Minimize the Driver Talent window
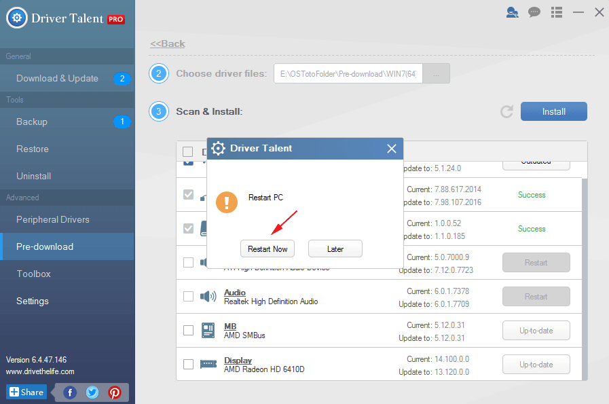 point(578,12)
